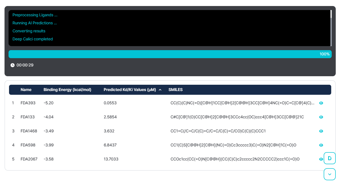
Task: Select the 0.0553 Kd/Ki value cell
Action: pyautogui.click(x=110, y=103)
